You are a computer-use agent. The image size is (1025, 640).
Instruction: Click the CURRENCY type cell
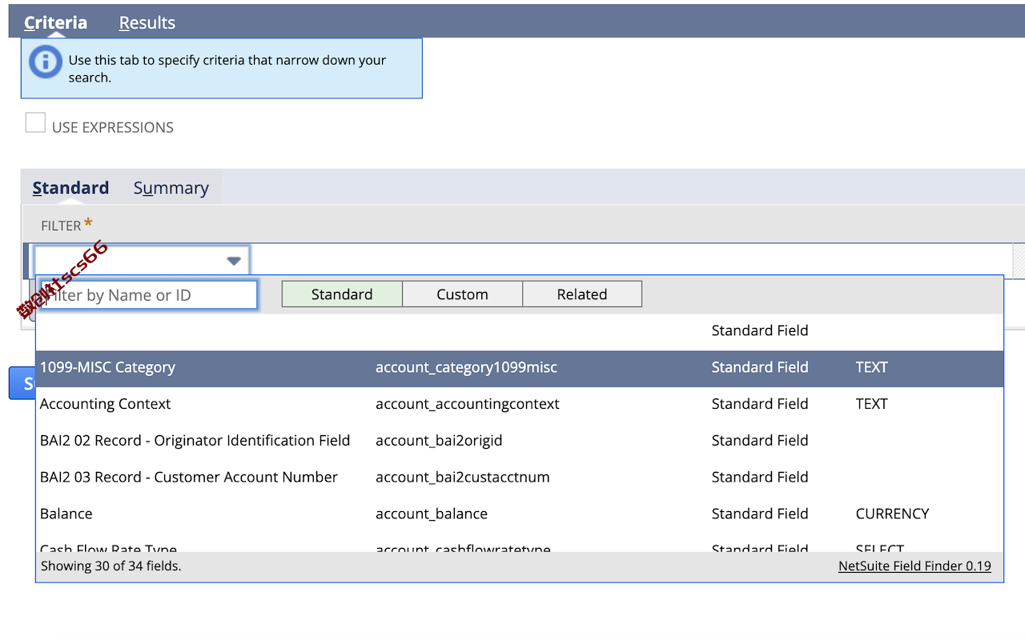(x=892, y=514)
